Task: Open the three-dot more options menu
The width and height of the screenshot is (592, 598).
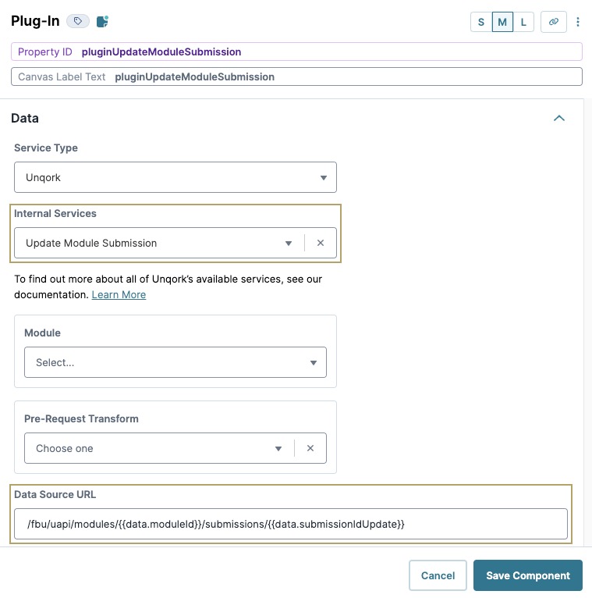Action: [578, 22]
